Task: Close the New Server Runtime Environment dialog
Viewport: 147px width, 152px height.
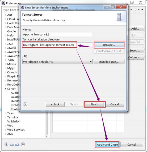Action: click(x=121, y=7)
